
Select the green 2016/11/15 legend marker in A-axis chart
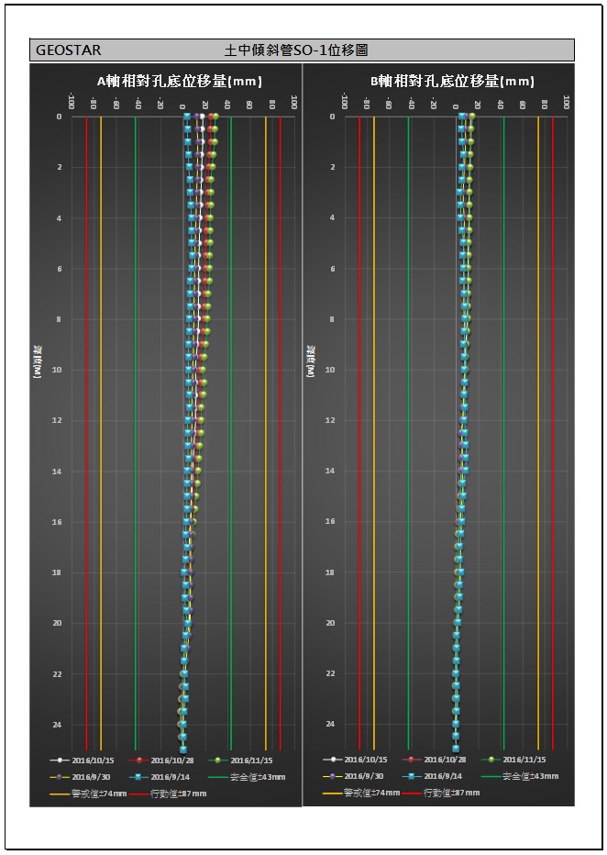[x=218, y=761]
